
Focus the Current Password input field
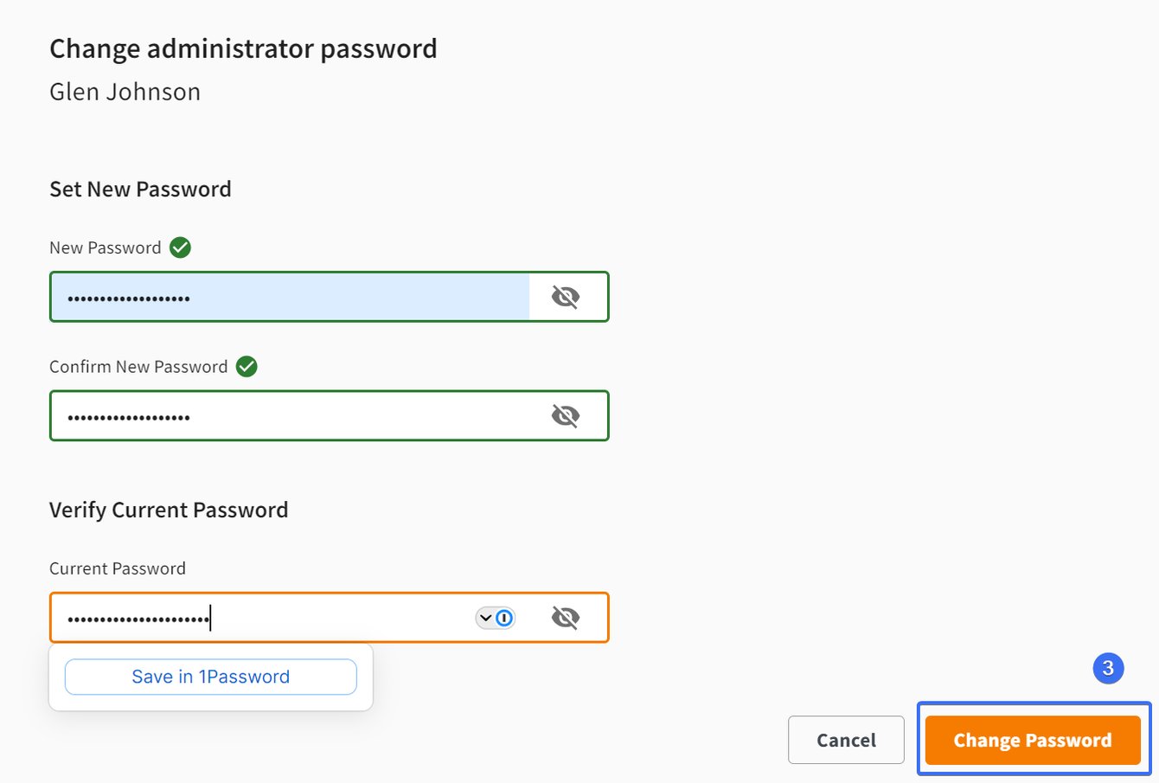point(259,617)
